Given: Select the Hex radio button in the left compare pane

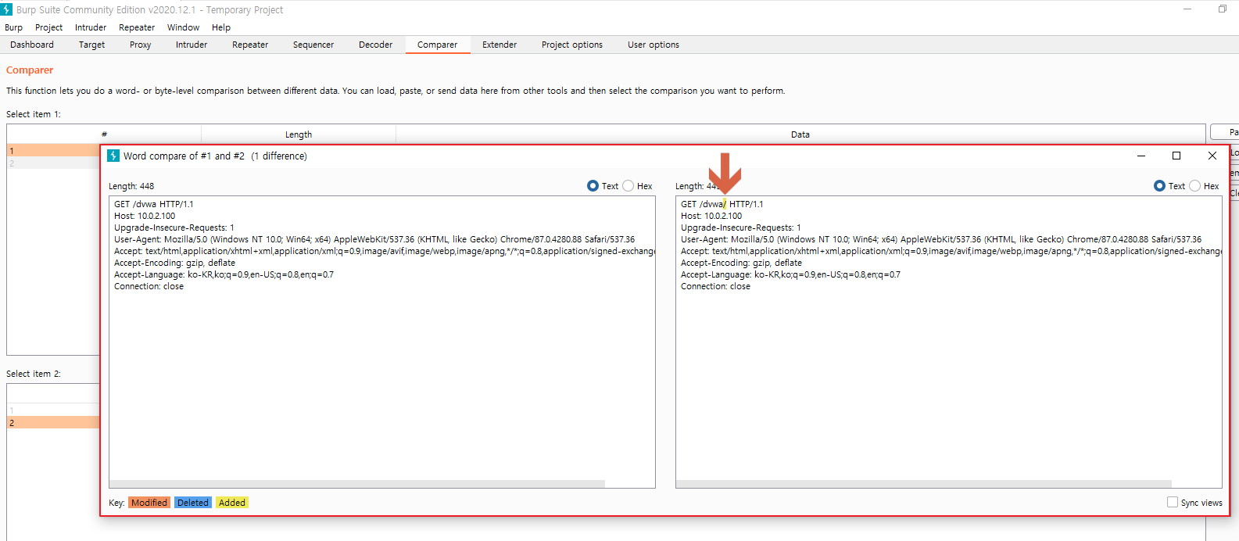Looking at the screenshot, I should coord(628,186).
